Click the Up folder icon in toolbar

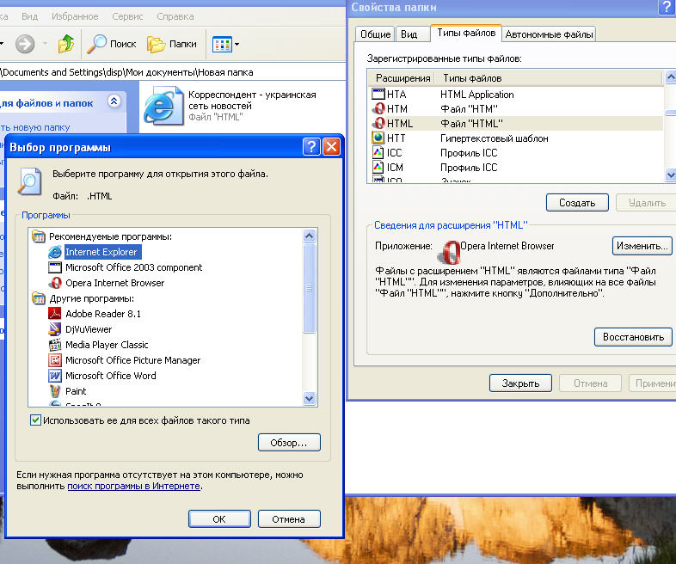click(x=66, y=44)
